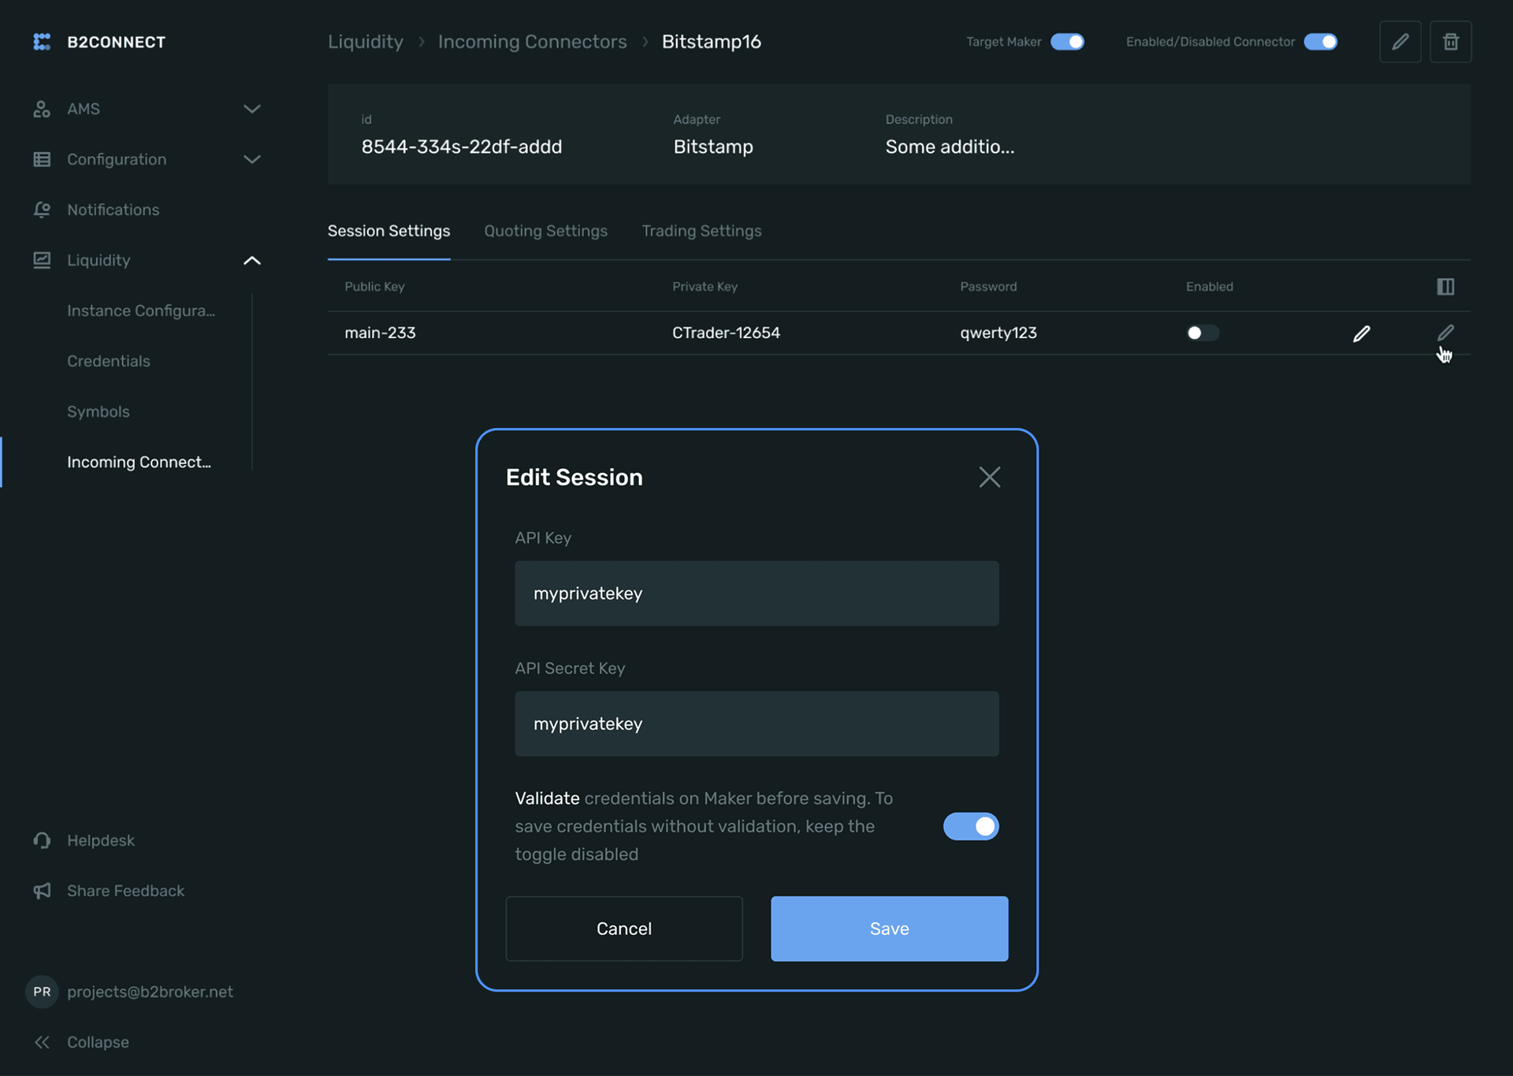Expand the Configuration sidebar section
This screenshot has height=1076, width=1513.
pyautogui.click(x=251, y=159)
